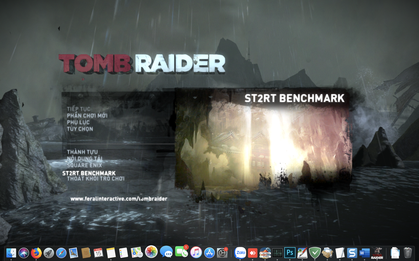Launch The Unarchiver utility
Viewport: 419px width, 261px height.
coord(327,253)
